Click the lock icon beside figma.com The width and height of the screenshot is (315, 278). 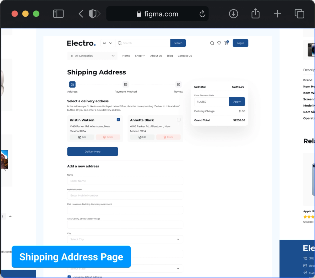139,14
